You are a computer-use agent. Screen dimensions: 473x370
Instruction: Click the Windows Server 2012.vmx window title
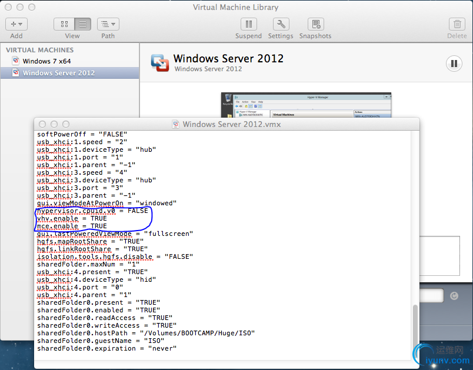click(232, 124)
